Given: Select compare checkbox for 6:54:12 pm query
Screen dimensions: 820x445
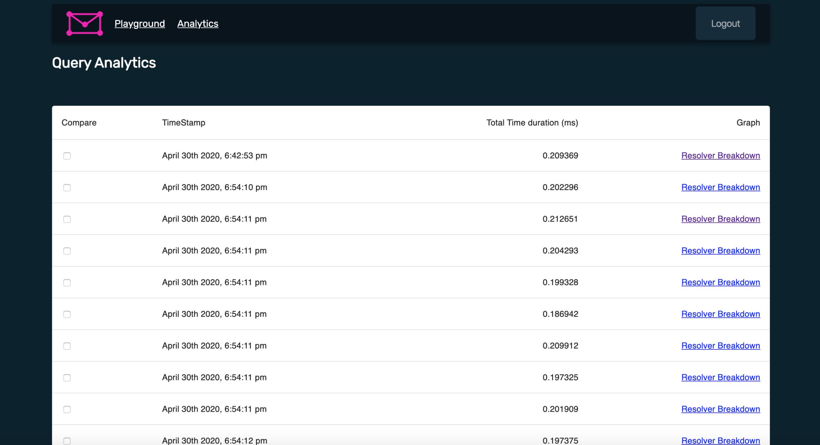Looking at the screenshot, I should pos(67,441).
